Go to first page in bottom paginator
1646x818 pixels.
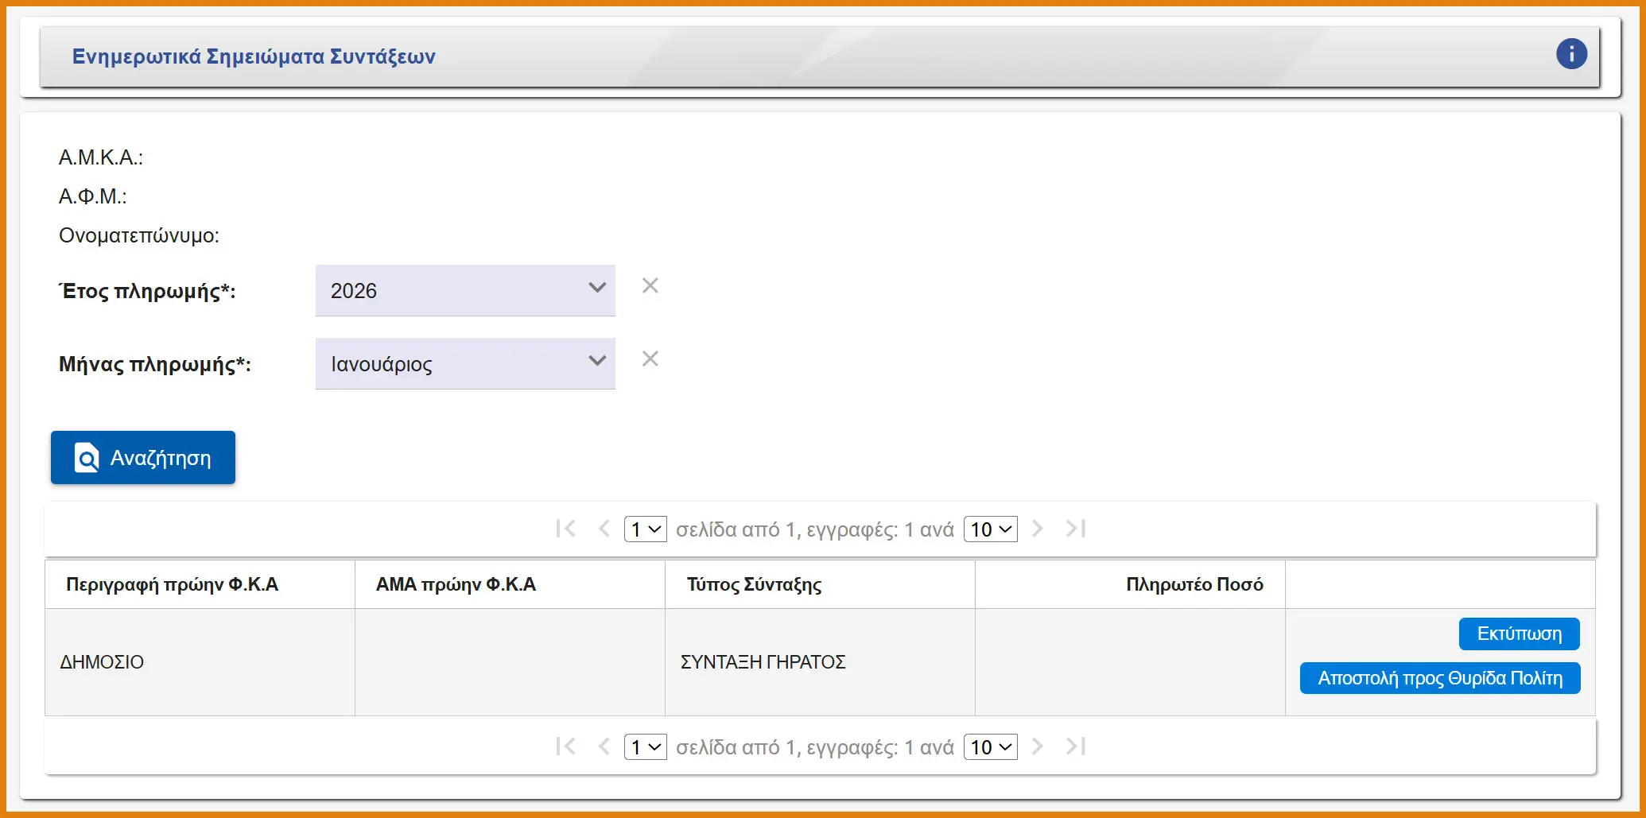coord(566,746)
